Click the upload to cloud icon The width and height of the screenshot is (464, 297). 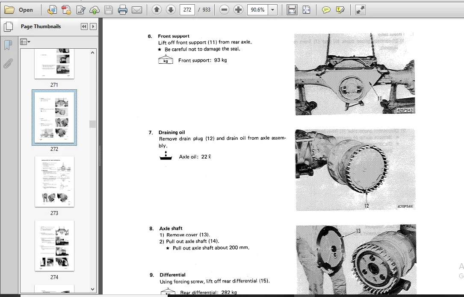tap(95, 10)
